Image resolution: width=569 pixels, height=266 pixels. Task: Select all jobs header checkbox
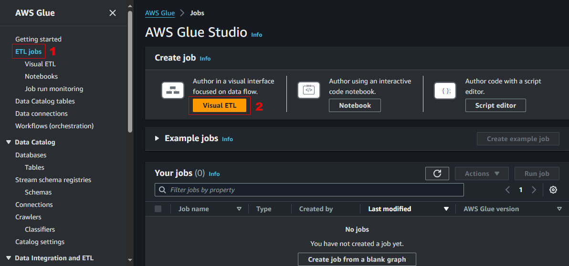158,209
